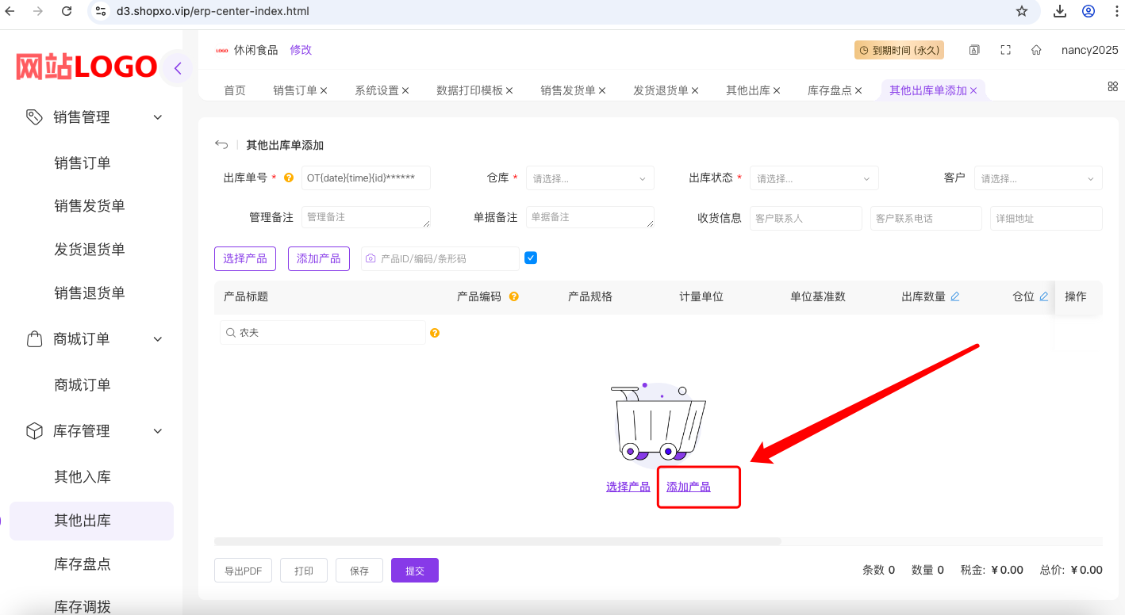This screenshot has width=1125, height=615.
Task: Click the 添加产品 outlined button
Action: (319, 258)
